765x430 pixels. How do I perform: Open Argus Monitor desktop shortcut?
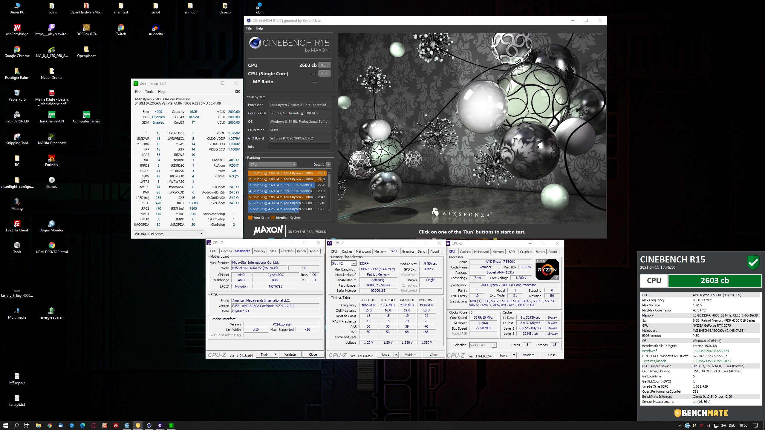tap(52, 226)
